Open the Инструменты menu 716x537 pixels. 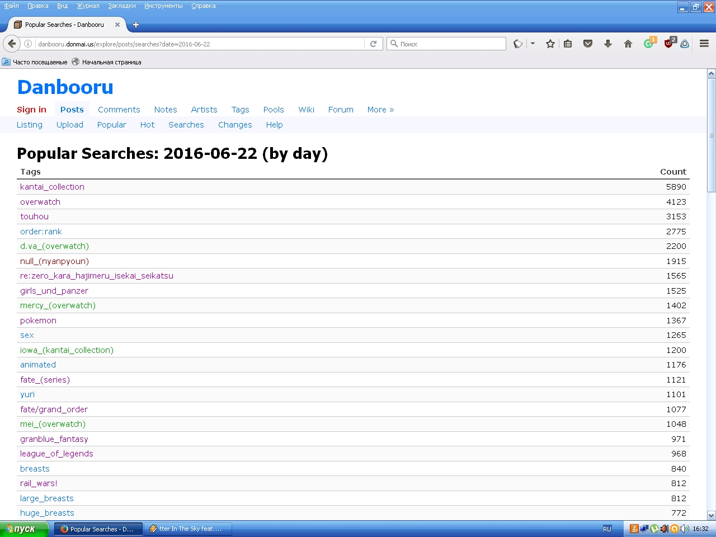163,6
